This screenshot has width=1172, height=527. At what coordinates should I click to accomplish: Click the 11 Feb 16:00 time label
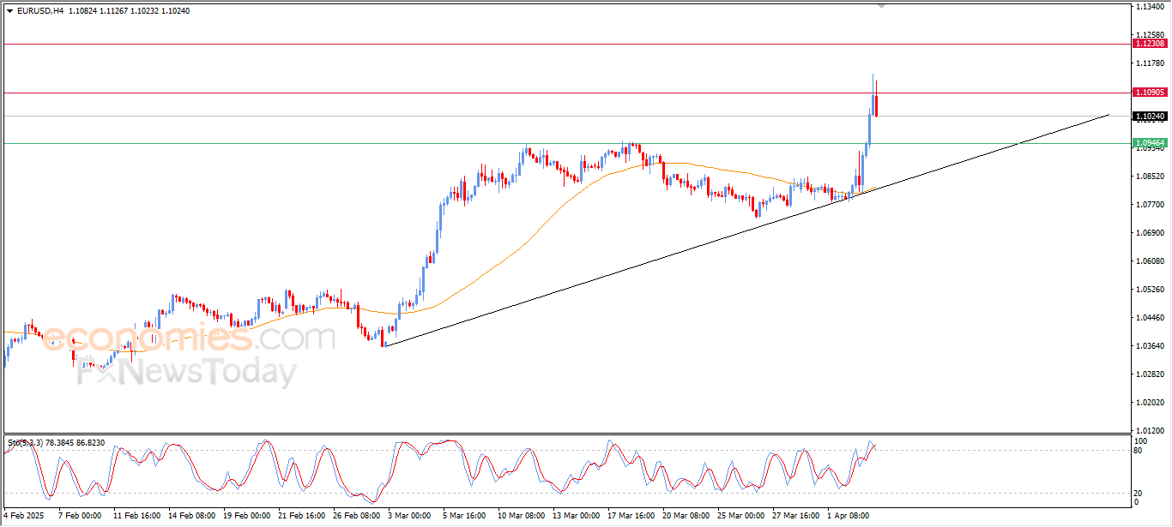click(x=136, y=516)
